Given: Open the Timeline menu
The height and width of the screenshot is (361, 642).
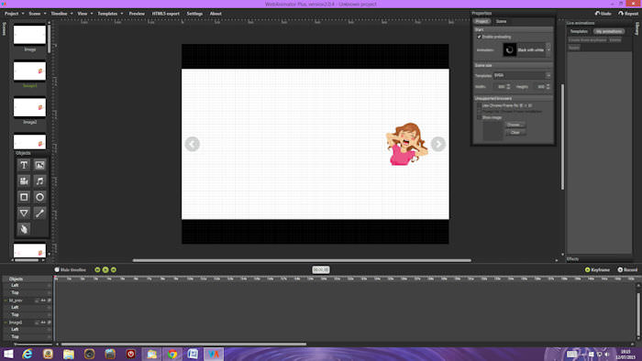Looking at the screenshot, I should (61, 14).
